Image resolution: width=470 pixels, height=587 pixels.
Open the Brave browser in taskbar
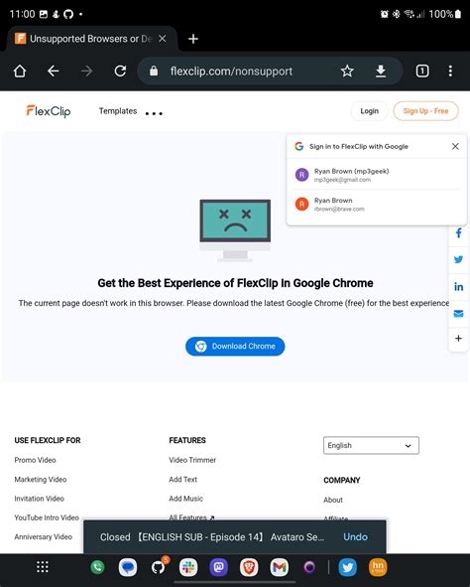tap(249, 567)
